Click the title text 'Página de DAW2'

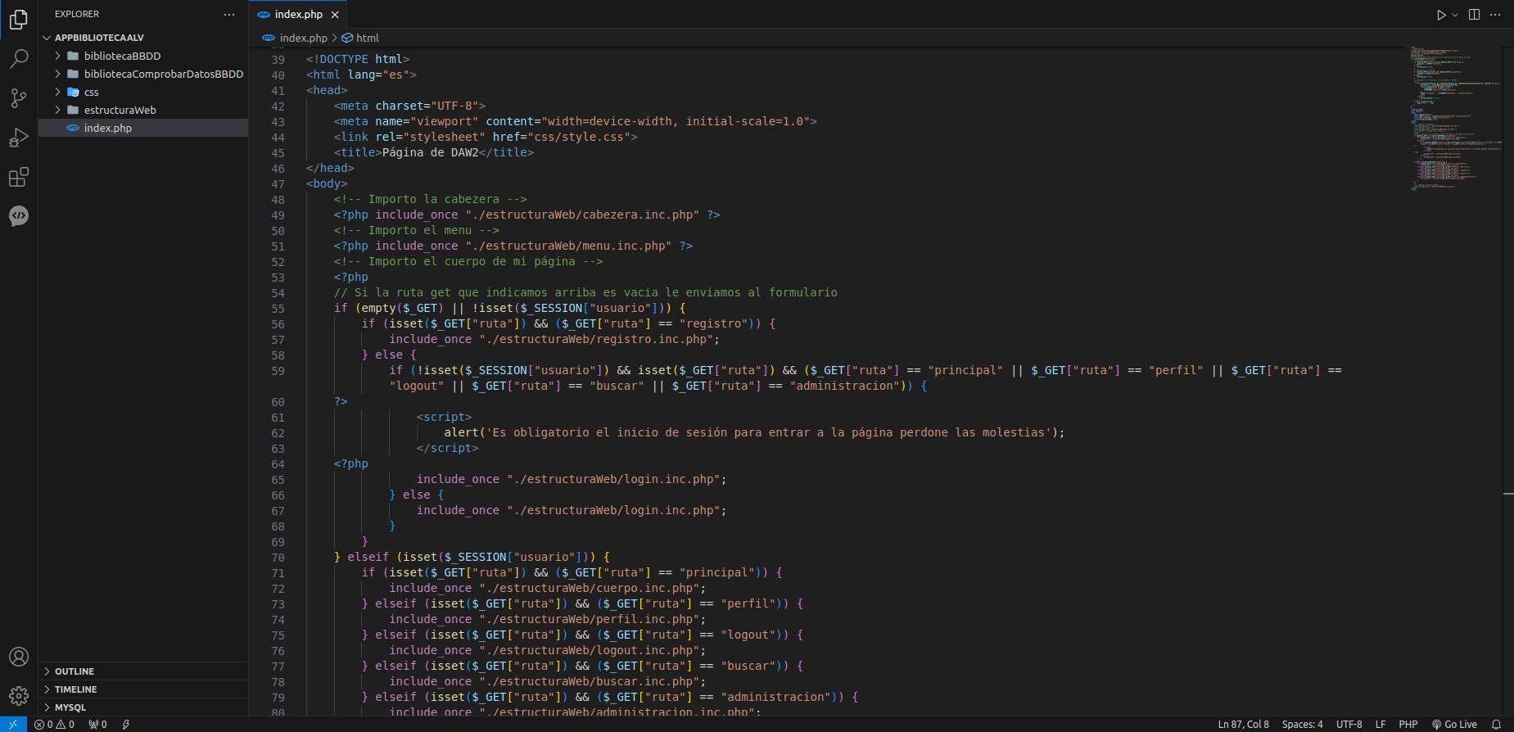click(430, 152)
